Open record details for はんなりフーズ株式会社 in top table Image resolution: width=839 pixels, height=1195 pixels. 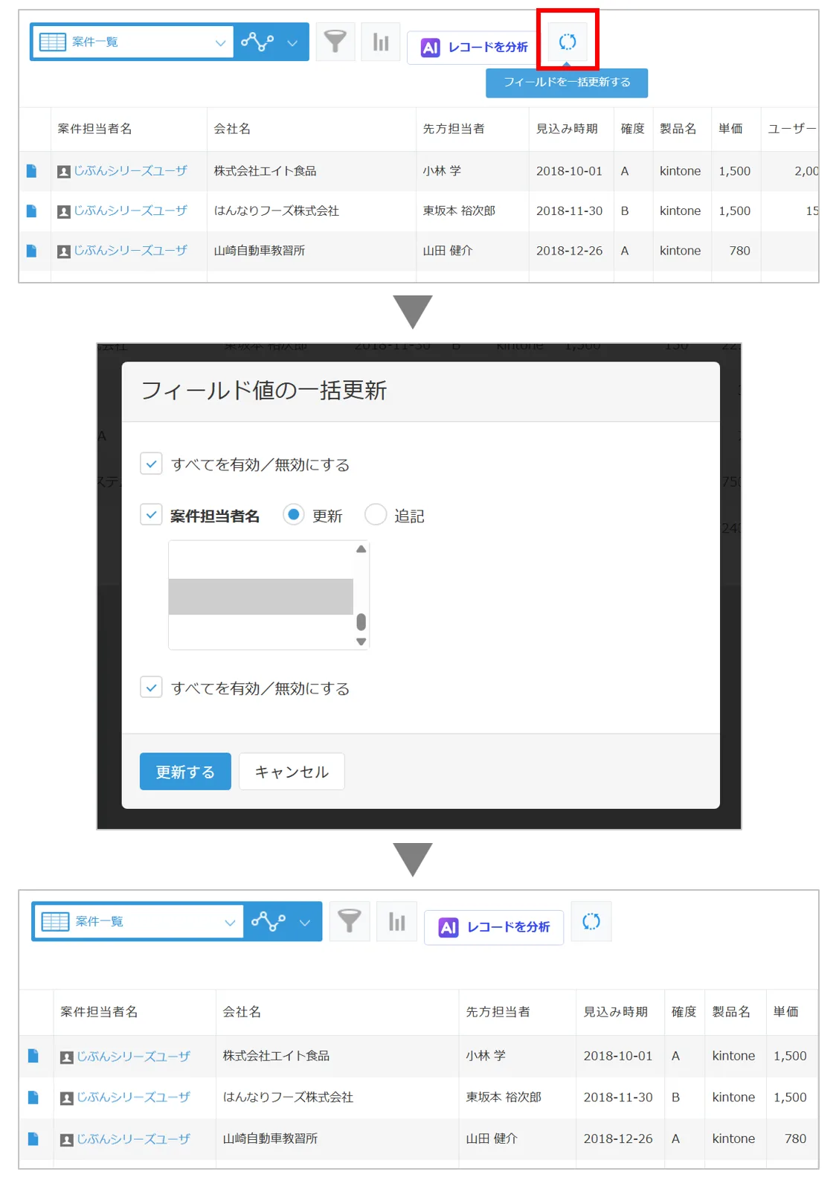[31, 211]
